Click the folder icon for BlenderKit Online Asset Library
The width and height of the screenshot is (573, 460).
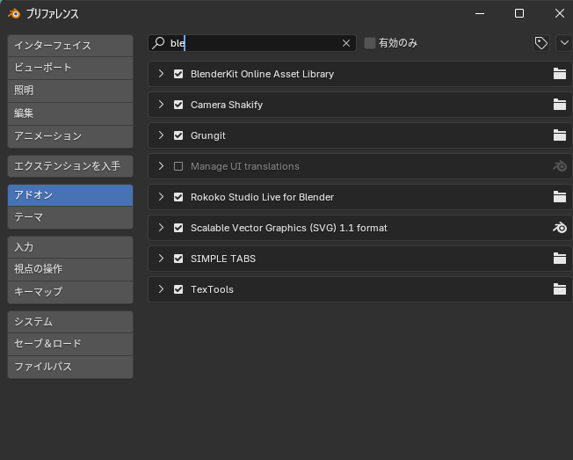click(559, 74)
